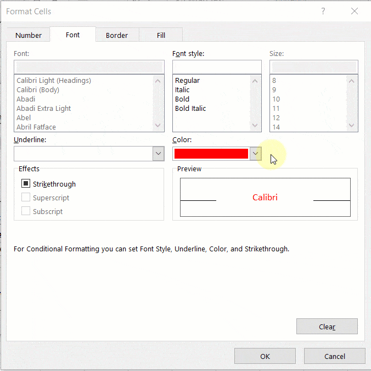Open the Fill tab
Screen dimensions: 371x371
click(x=161, y=35)
